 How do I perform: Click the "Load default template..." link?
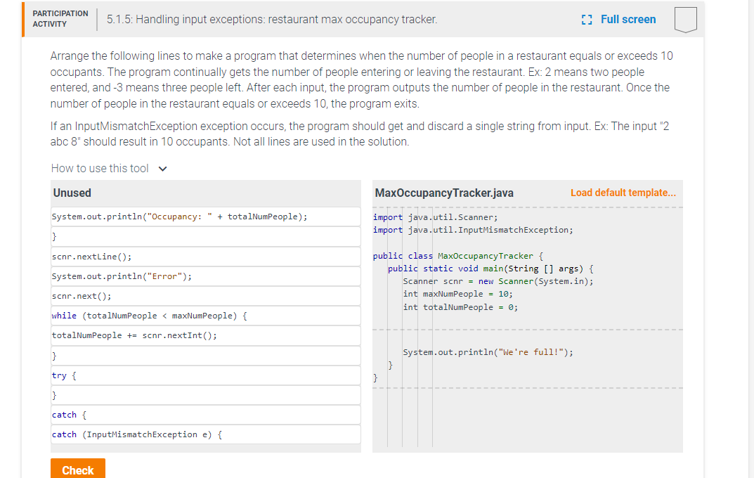(x=623, y=192)
